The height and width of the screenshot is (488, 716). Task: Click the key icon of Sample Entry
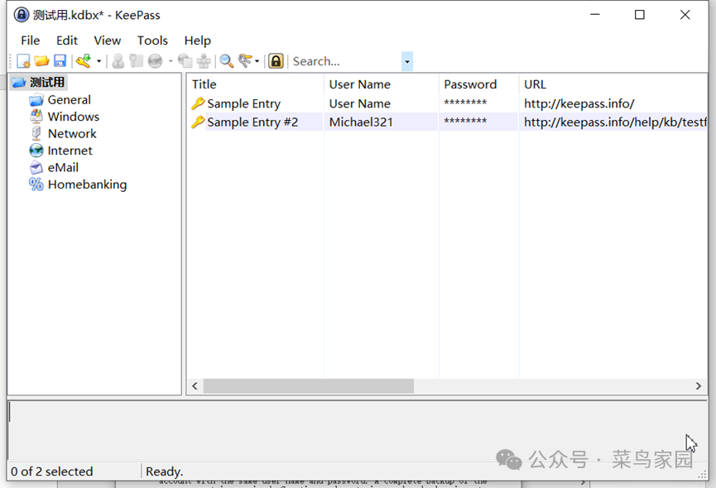coord(198,103)
